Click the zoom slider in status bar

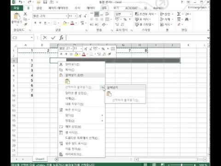pyautogui.click(x=182, y=165)
